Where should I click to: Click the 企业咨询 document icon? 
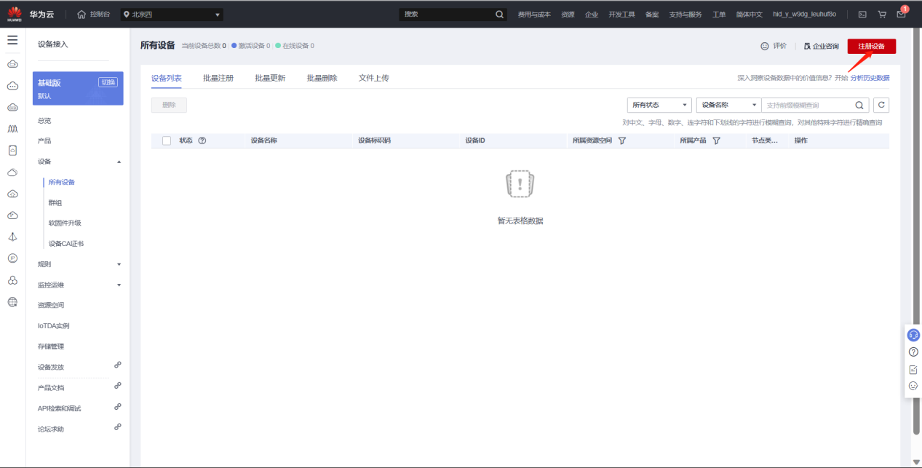[x=807, y=46]
